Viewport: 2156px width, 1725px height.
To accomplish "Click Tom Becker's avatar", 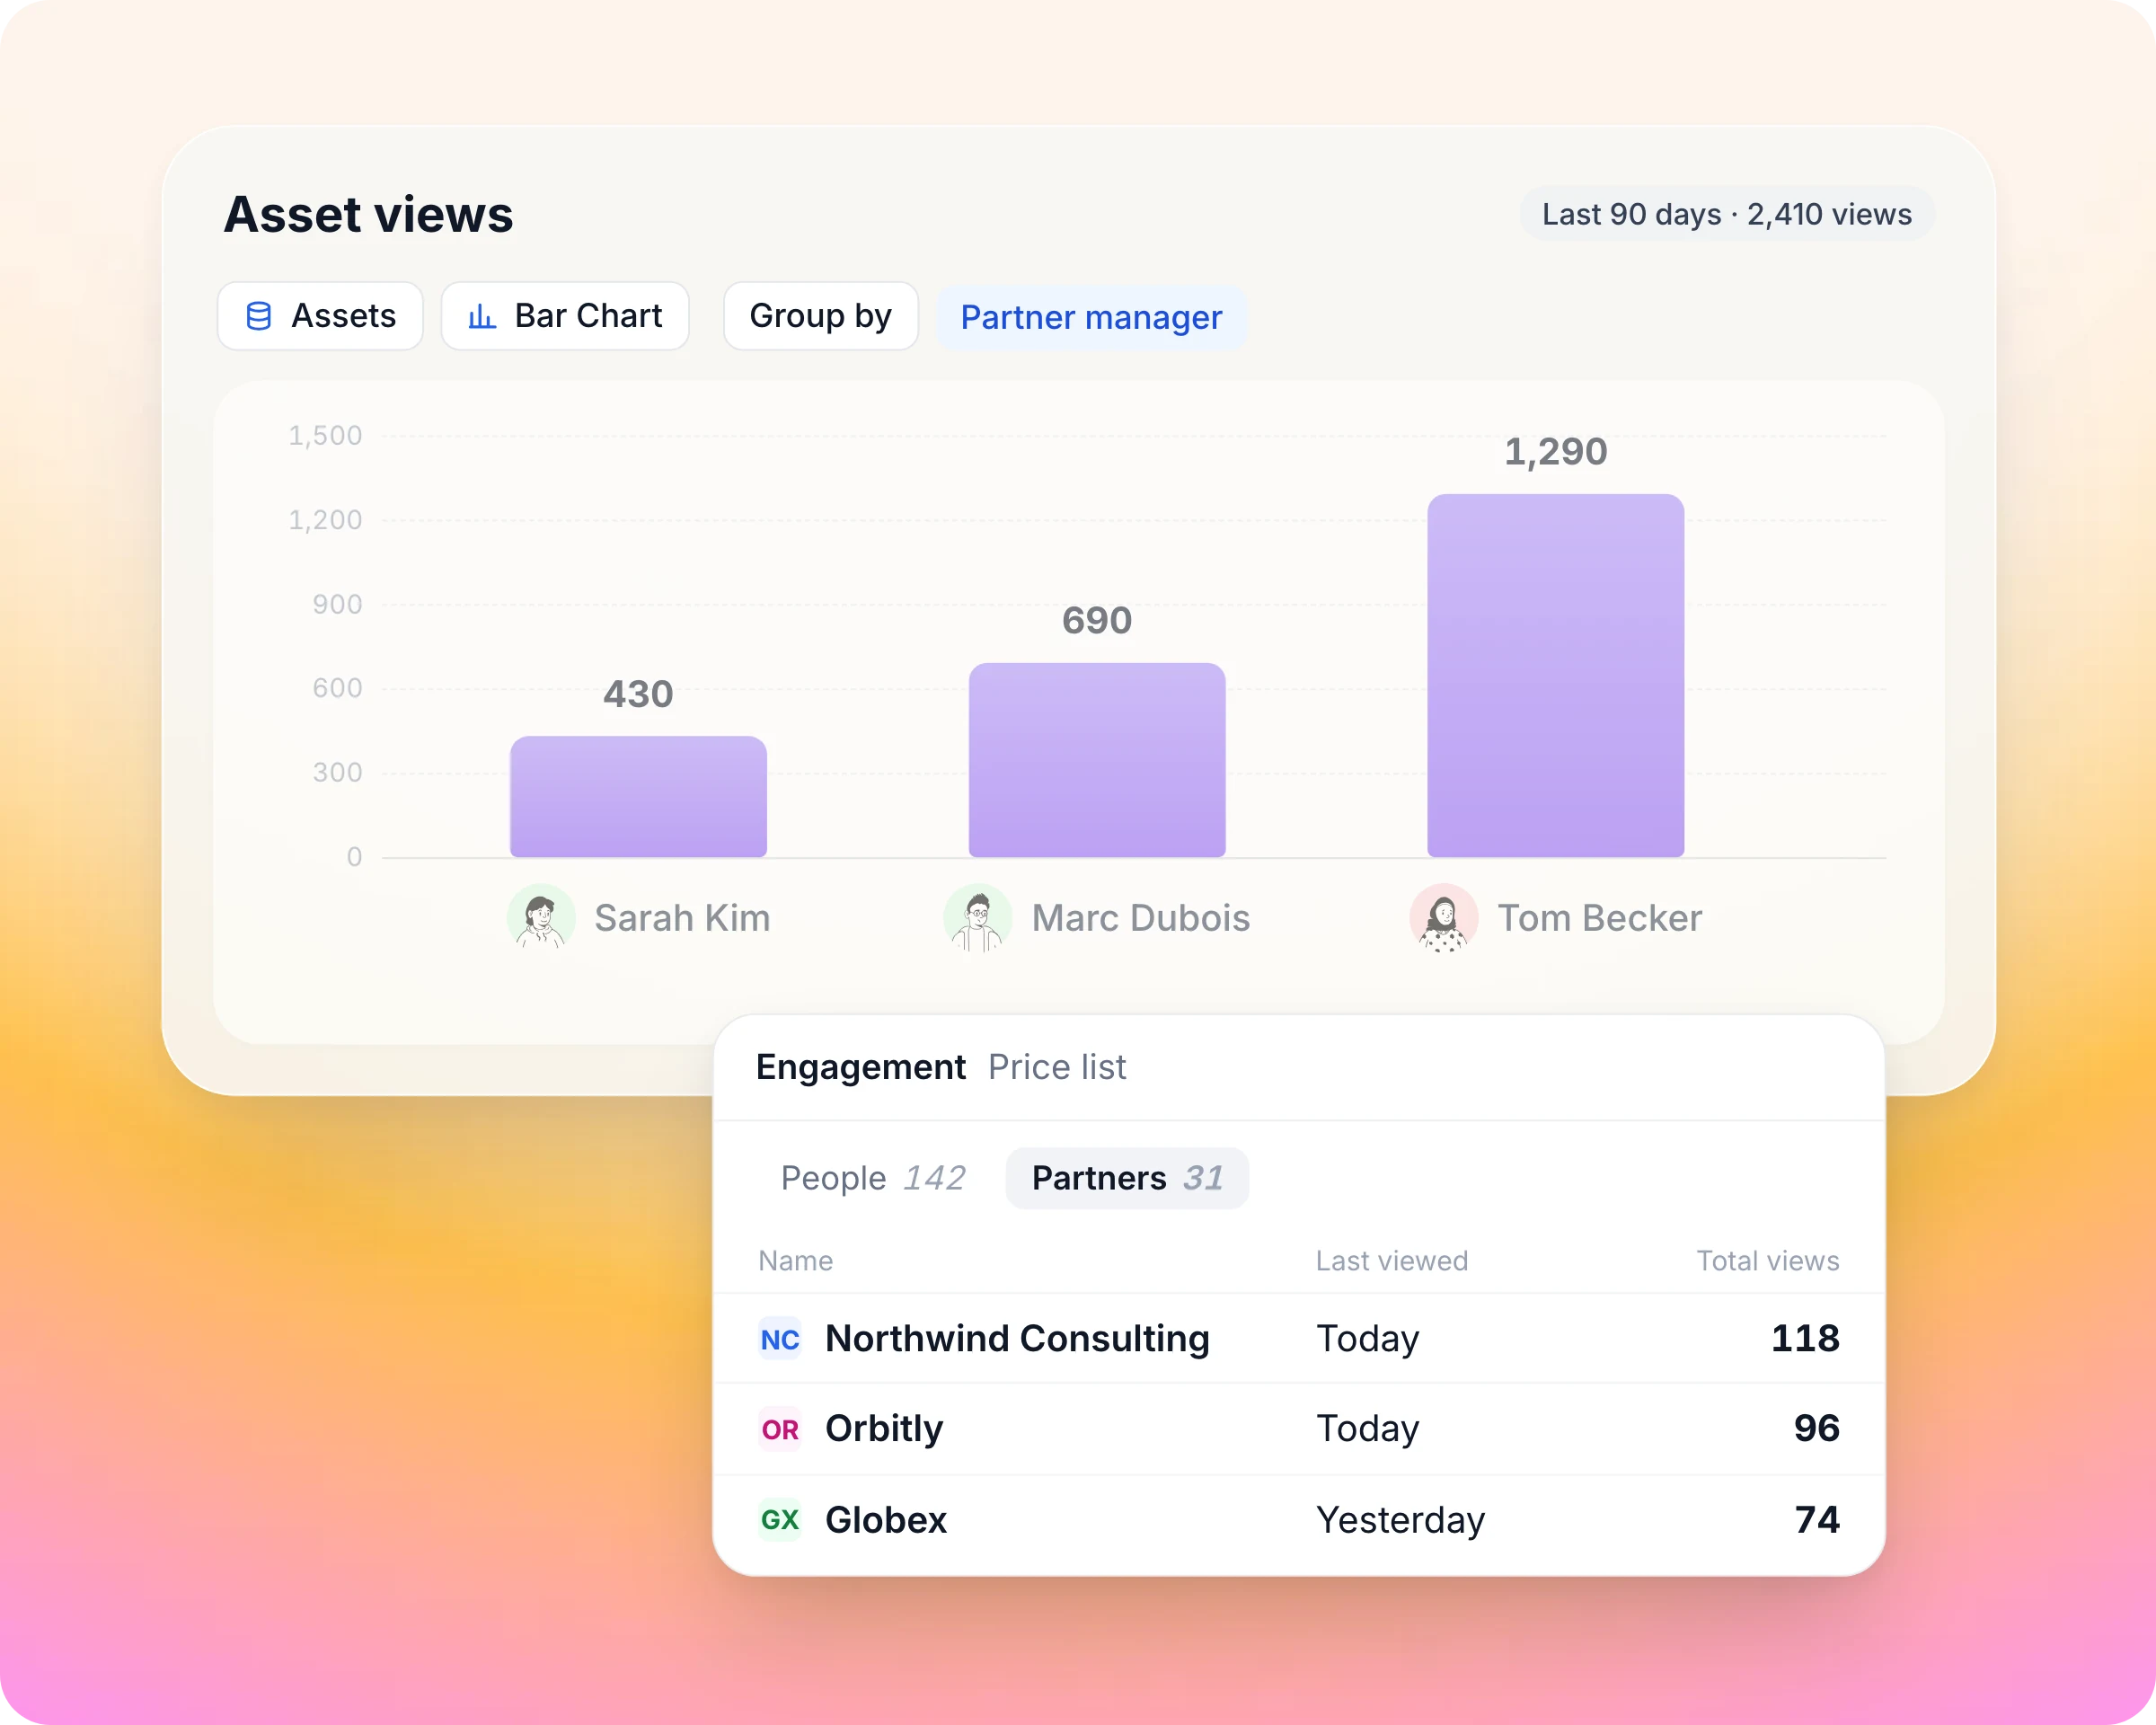I will click(x=1444, y=917).
